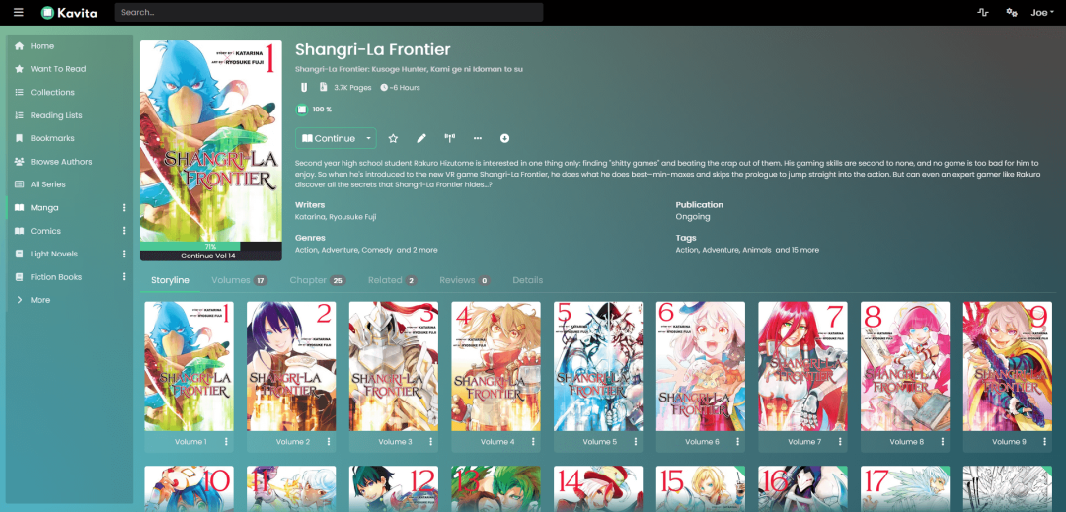The height and width of the screenshot is (512, 1066).
Task: Focus the Search input field
Action: (329, 12)
